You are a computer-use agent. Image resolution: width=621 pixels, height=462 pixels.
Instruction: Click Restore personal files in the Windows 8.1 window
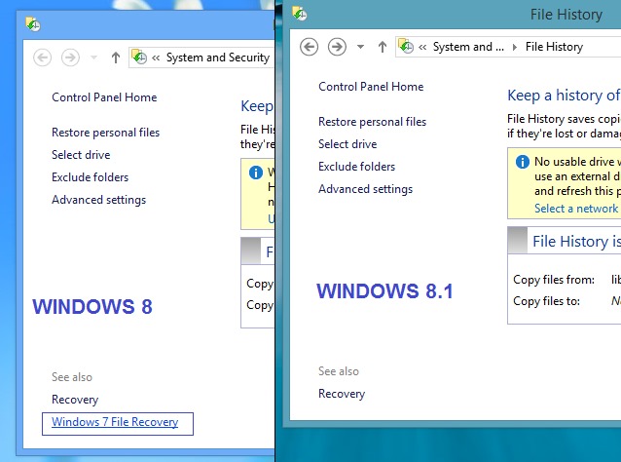point(372,122)
